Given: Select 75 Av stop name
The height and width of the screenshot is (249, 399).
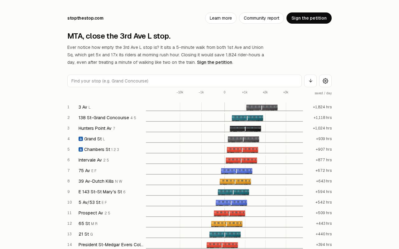Looking at the screenshot, I should 84,171.
